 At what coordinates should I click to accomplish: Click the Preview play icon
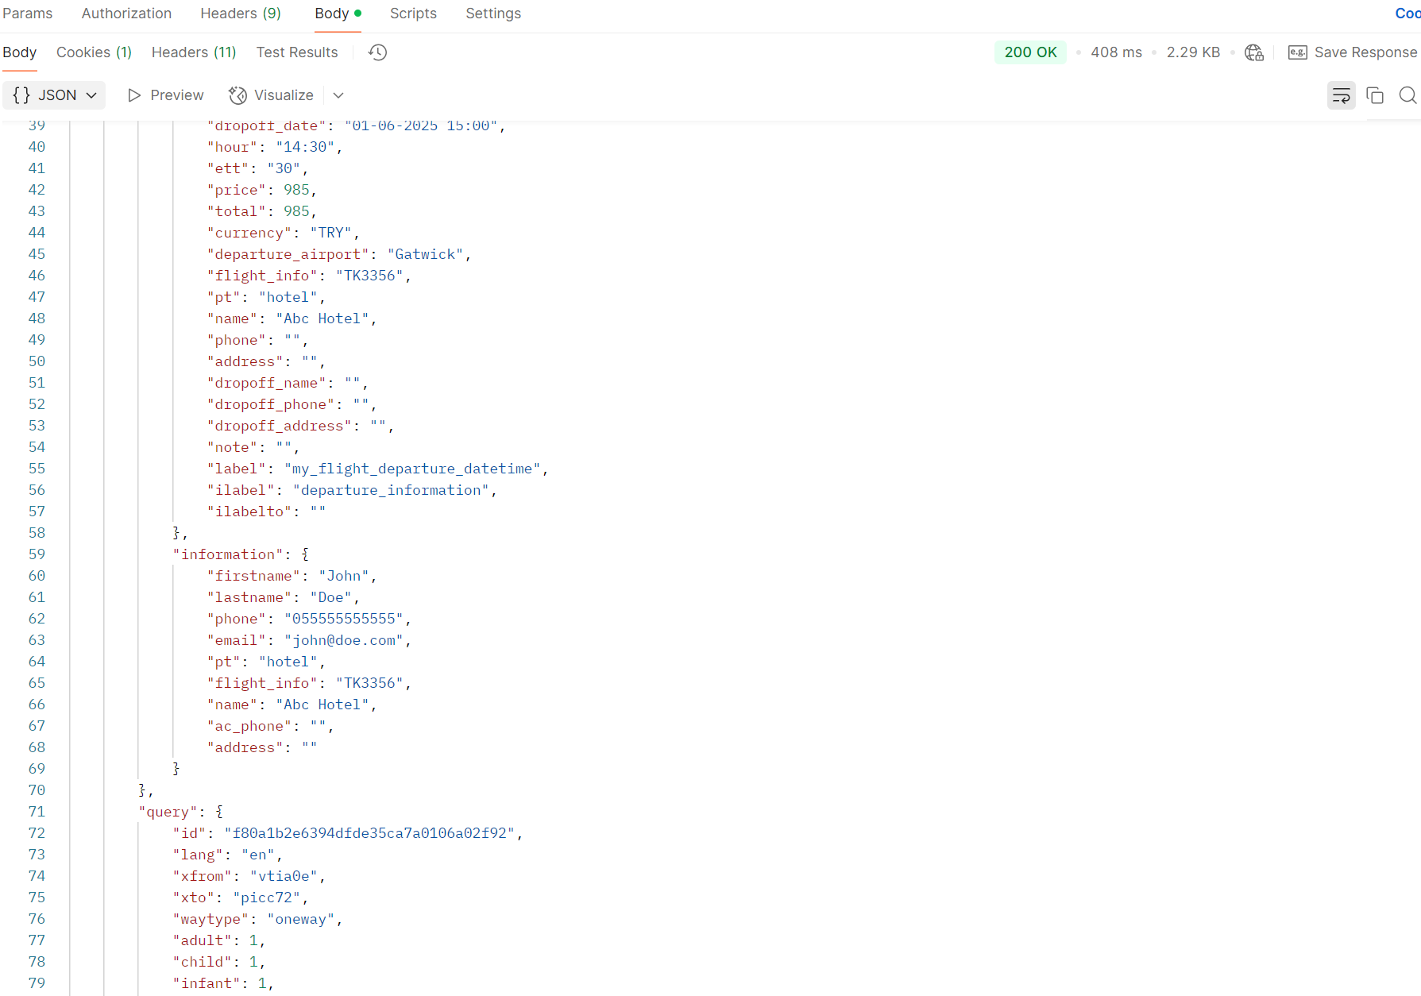tap(134, 95)
